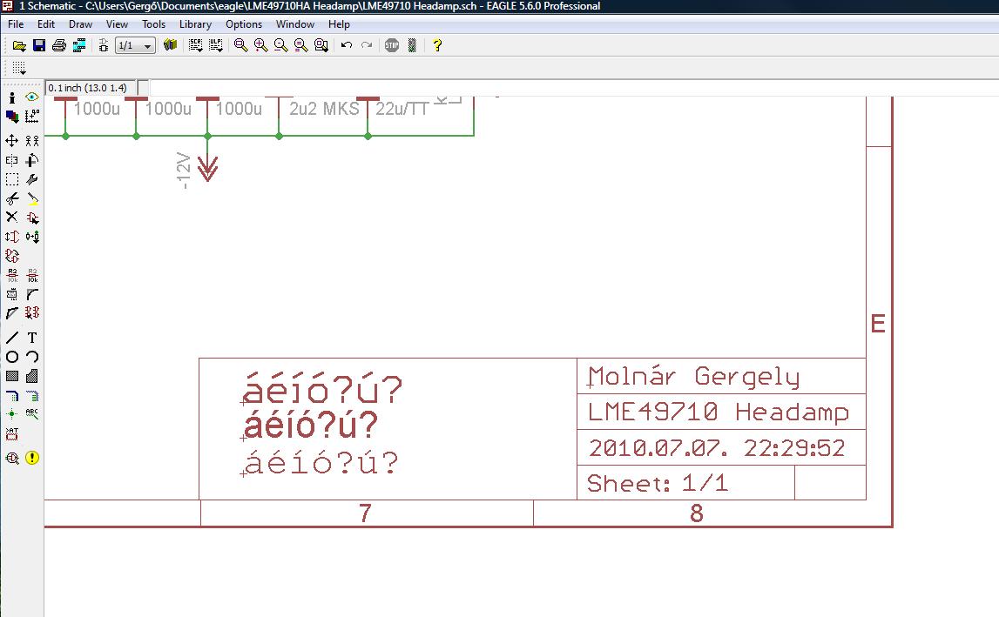Zoom out using the minus magnifier

point(280,45)
